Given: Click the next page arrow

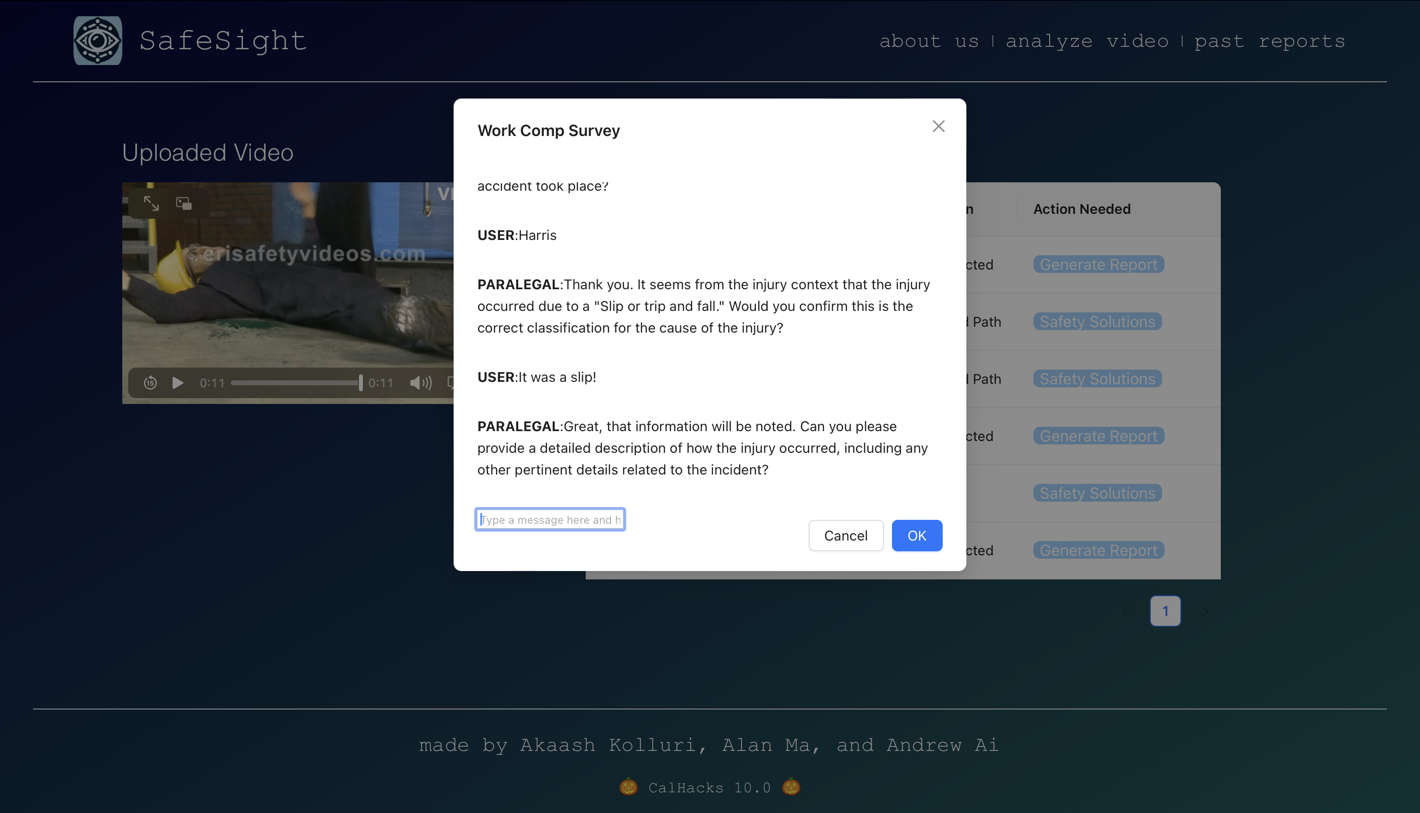Looking at the screenshot, I should 1205,611.
